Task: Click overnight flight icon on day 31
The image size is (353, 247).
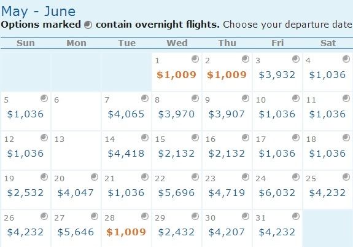Action: 296,216
